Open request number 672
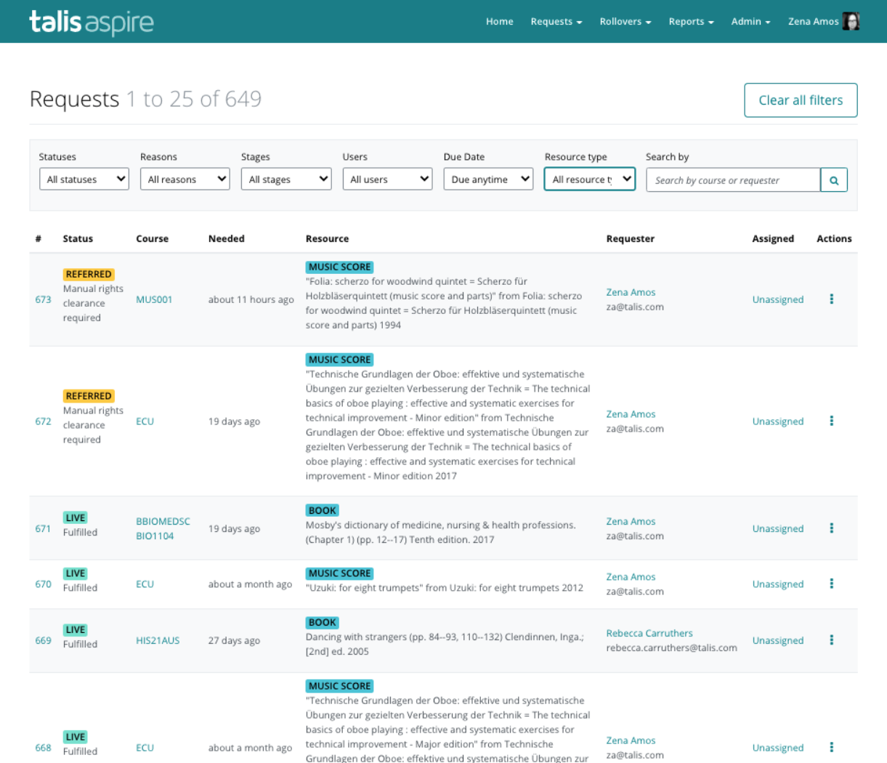 44,421
